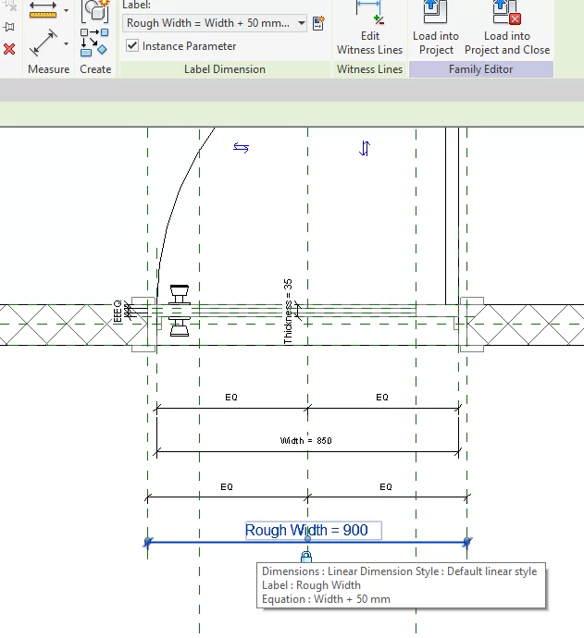Open the Label Dimension panel title

[x=224, y=69]
